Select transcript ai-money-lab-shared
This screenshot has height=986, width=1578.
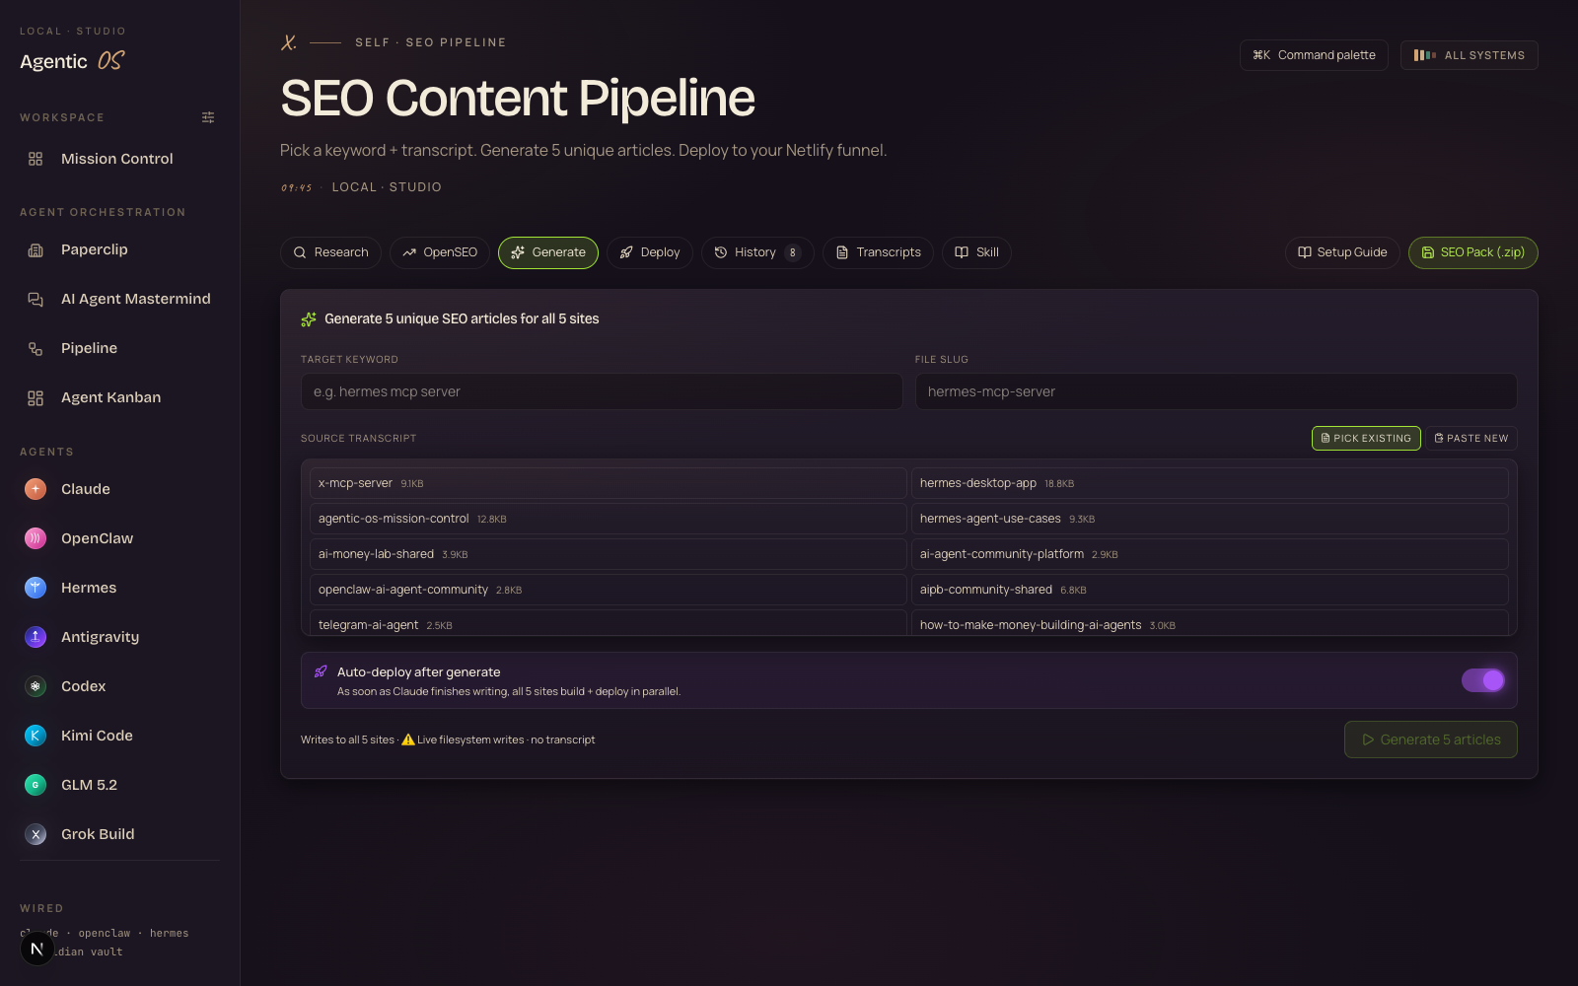tap(609, 554)
